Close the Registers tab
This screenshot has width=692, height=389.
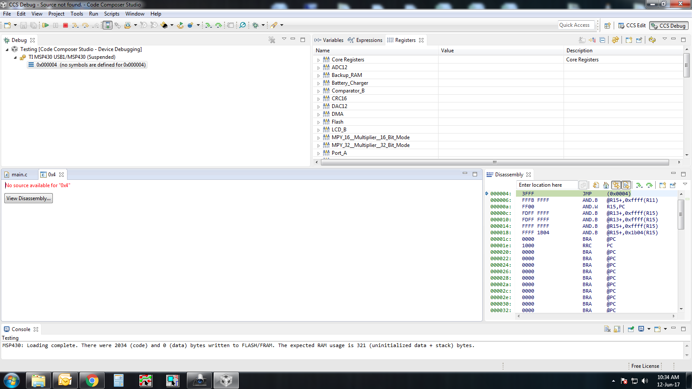[421, 40]
